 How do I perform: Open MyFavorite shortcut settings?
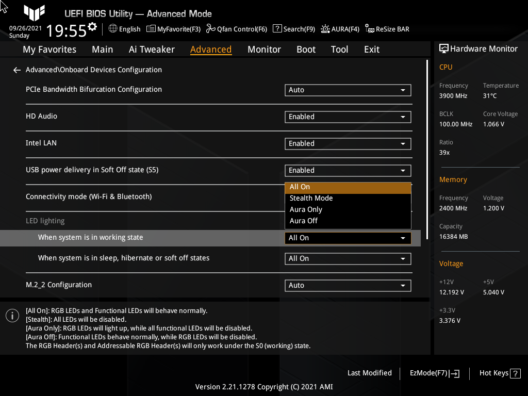pyautogui.click(x=173, y=29)
